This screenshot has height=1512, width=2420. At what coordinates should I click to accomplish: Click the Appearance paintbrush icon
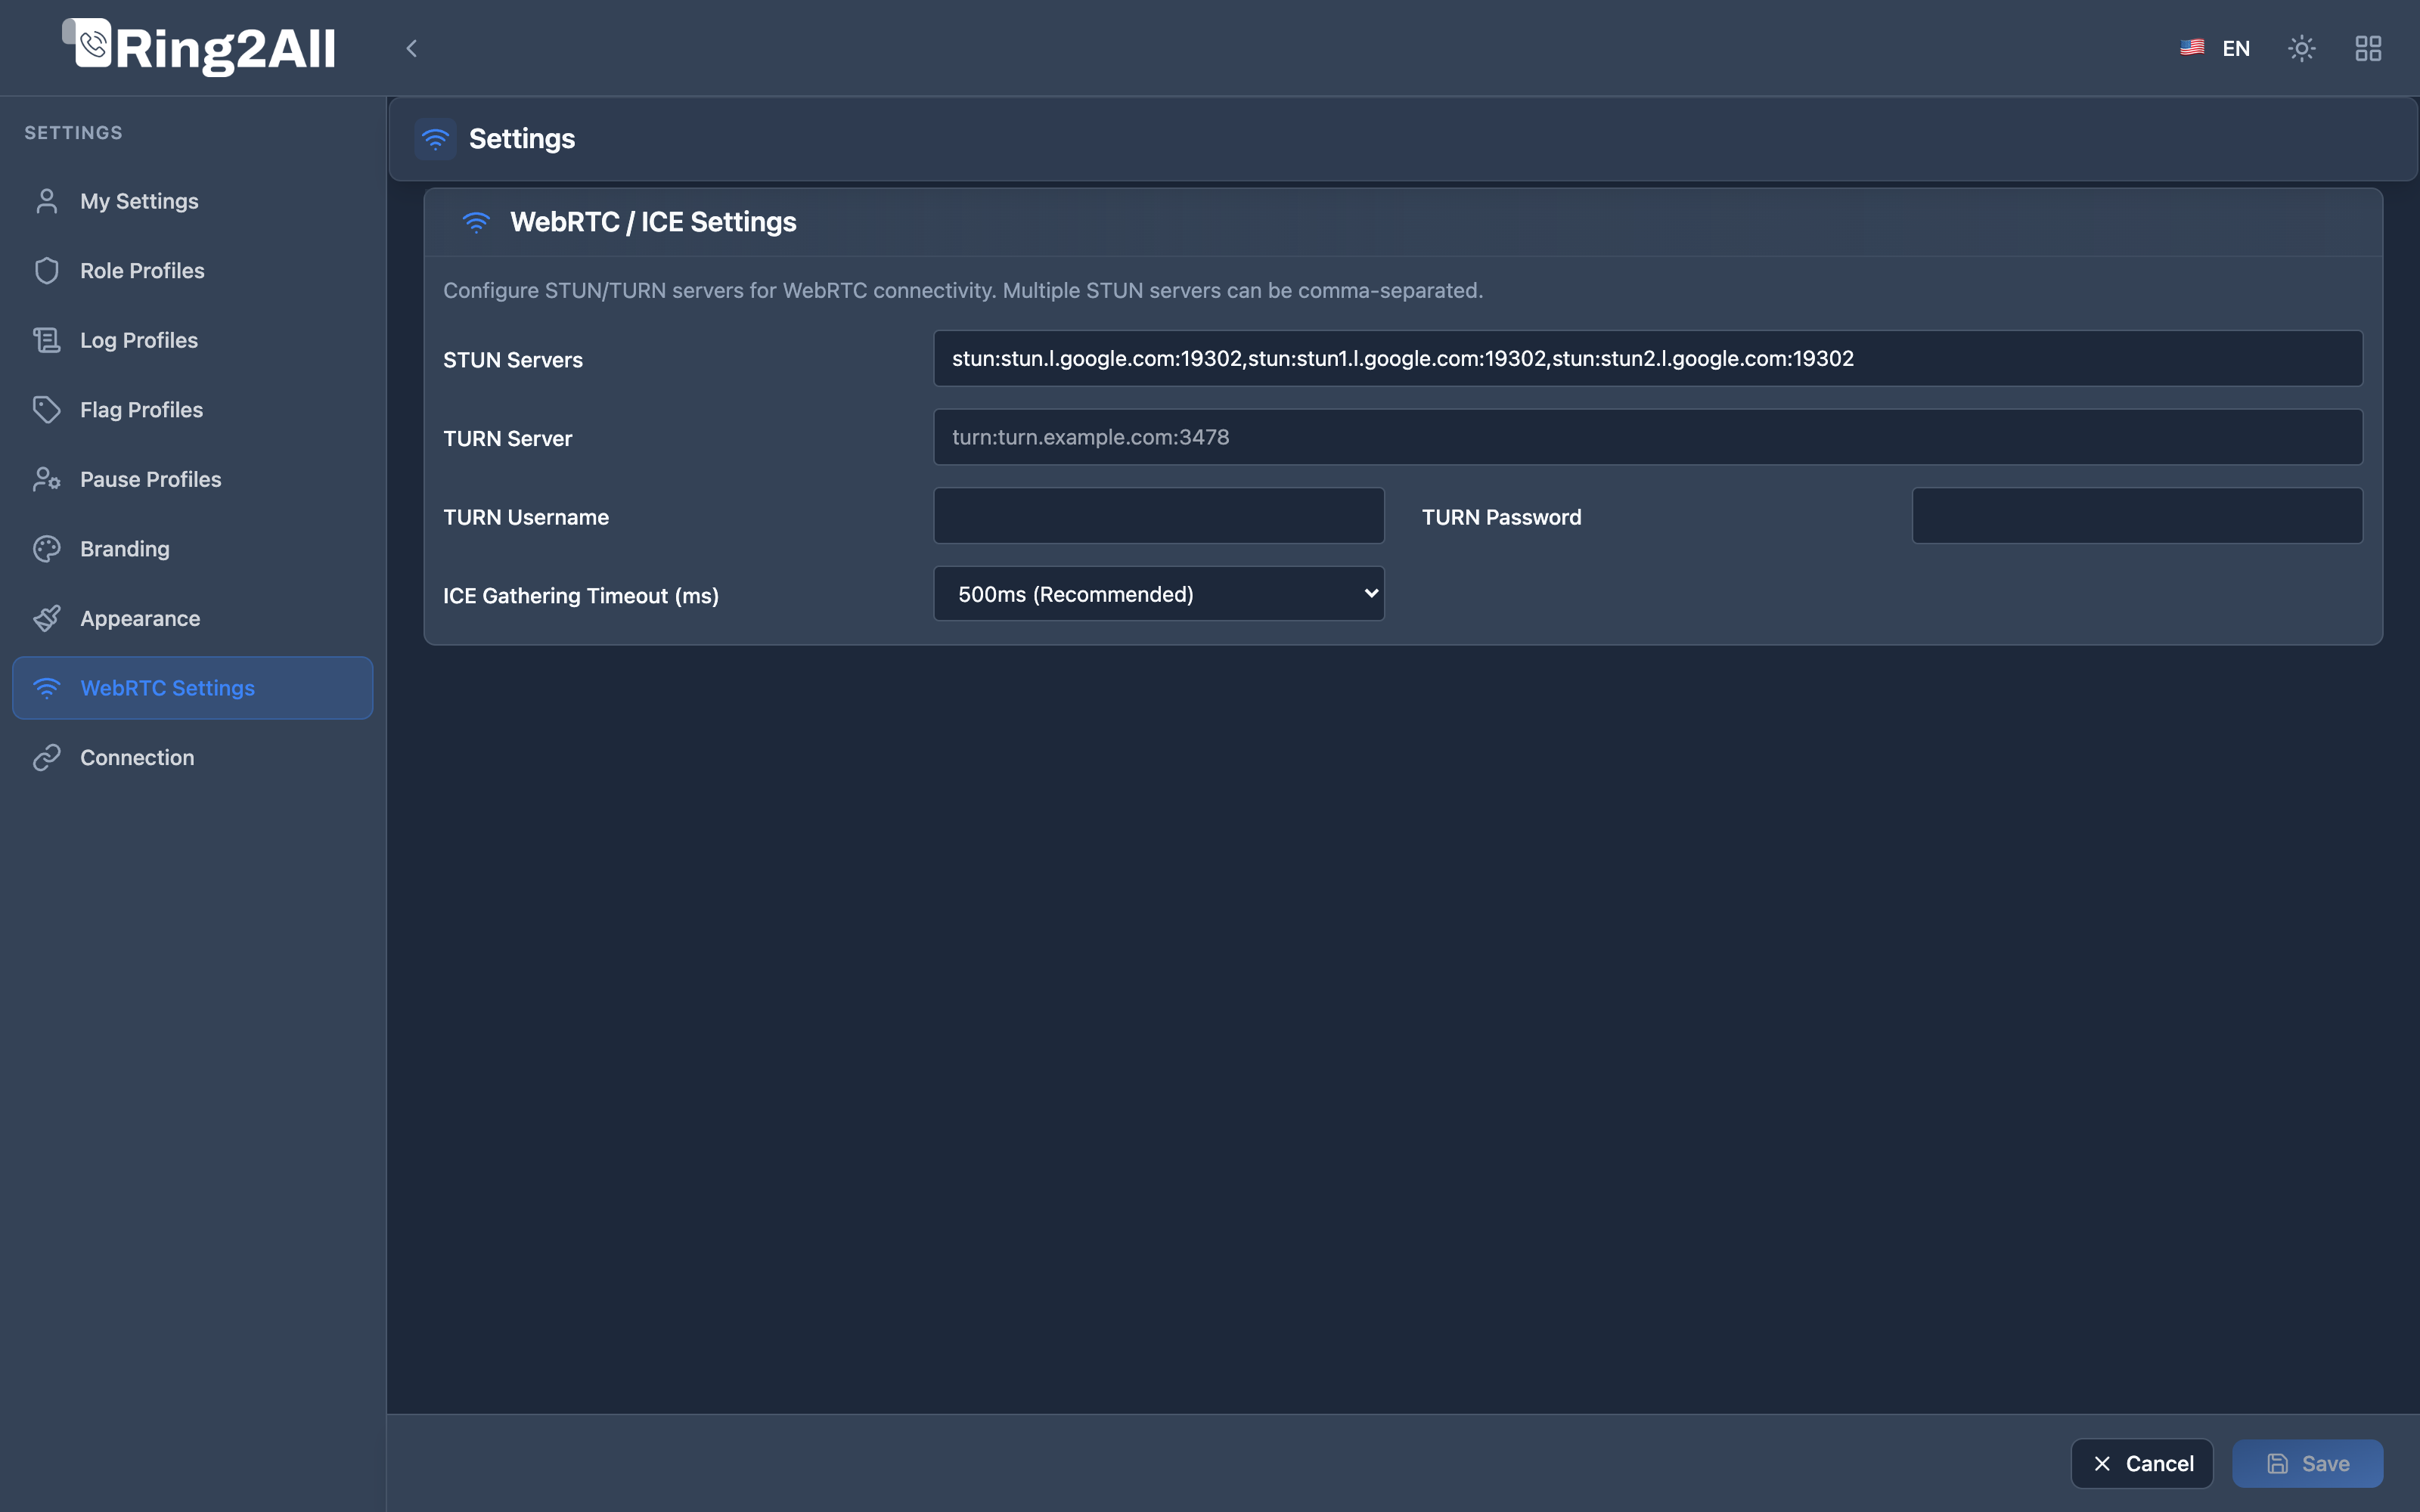tap(47, 618)
